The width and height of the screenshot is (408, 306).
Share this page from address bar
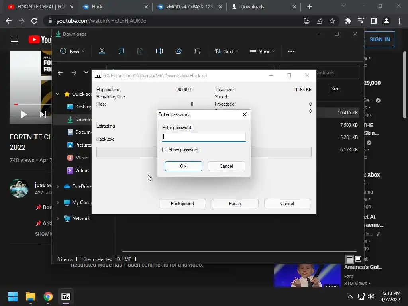click(320, 21)
